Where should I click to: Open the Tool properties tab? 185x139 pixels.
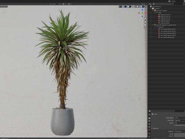point(149,115)
